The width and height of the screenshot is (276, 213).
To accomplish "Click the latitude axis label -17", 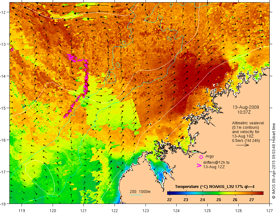I will (x=3, y=172).
